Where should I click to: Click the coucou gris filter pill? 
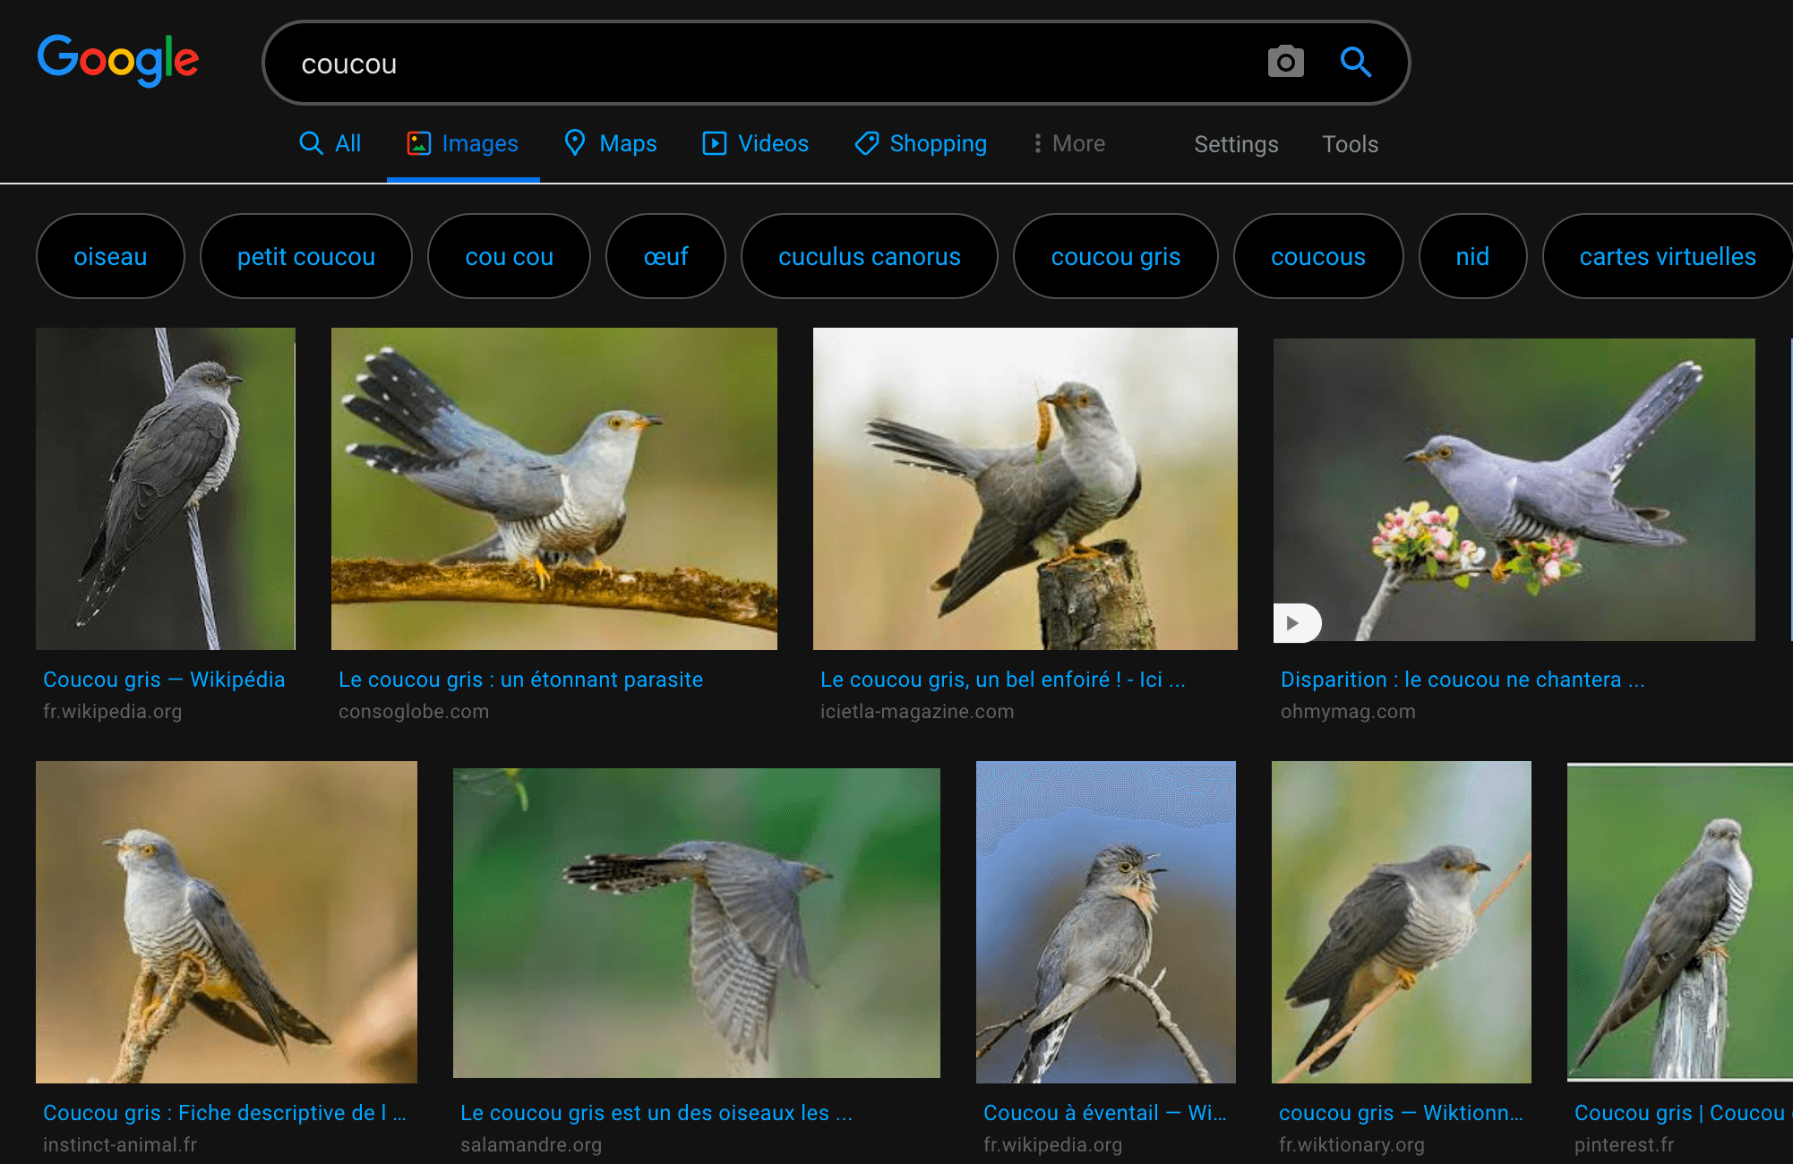click(x=1118, y=256)
